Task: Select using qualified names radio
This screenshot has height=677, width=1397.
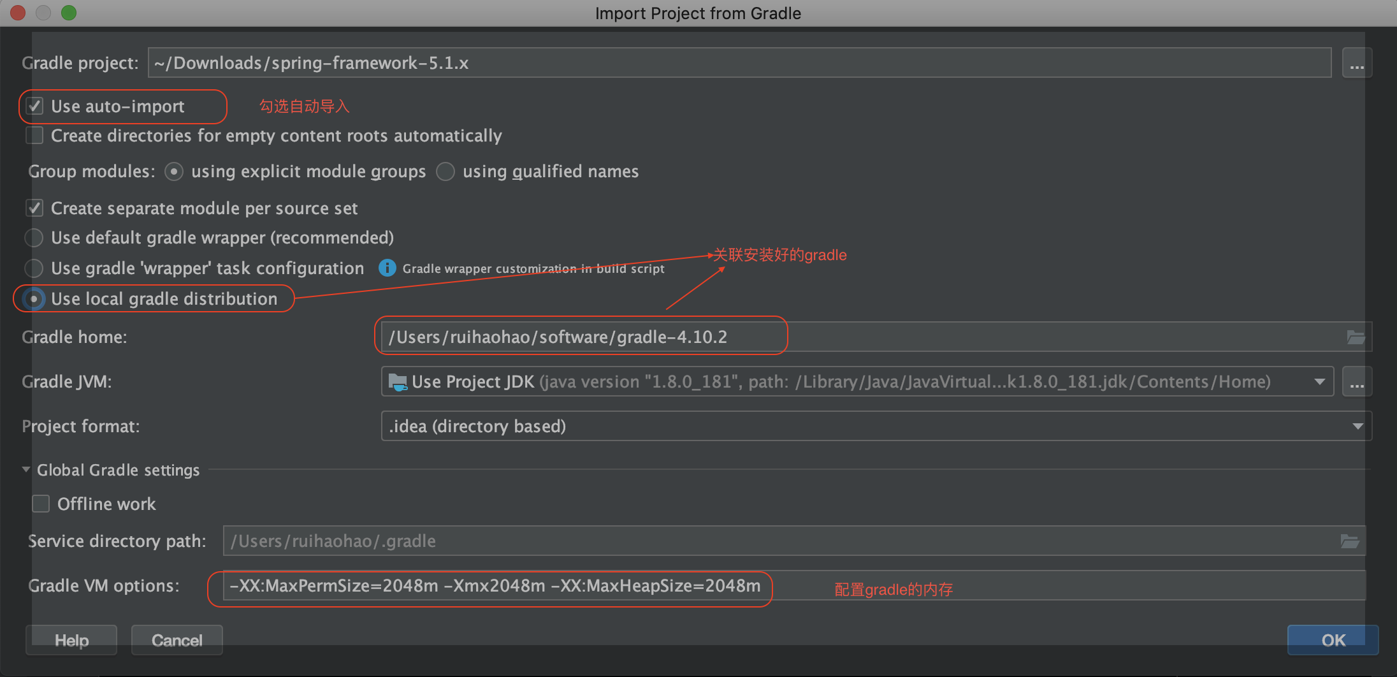Action: click(x=445, y=171)
